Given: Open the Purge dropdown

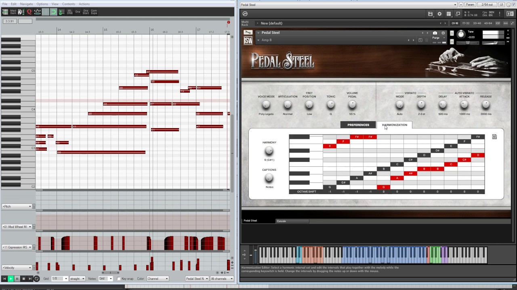Looking at the screenshot, I should (439, 38).
